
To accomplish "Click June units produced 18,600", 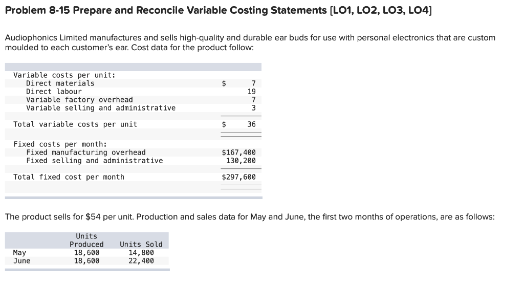I will click(86, 261).
